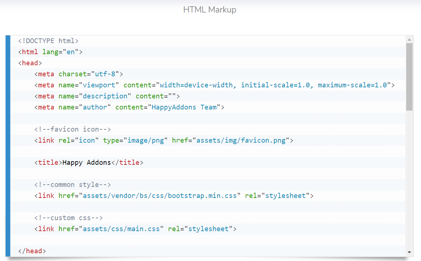
Task: Click the bootstrap.min.css link line
Action: pyautogui.click(x=174, y=196)
